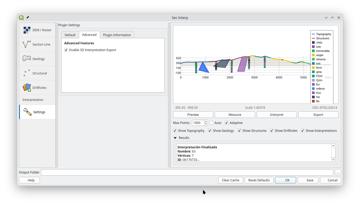The image size is (360, 206).
Task: Enable the Auto checkbox
Action: coord(211,123)
